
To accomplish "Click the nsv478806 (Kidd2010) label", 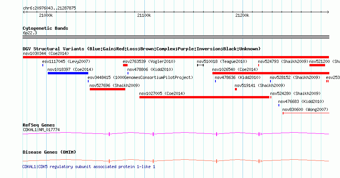I will click(150, 69).
